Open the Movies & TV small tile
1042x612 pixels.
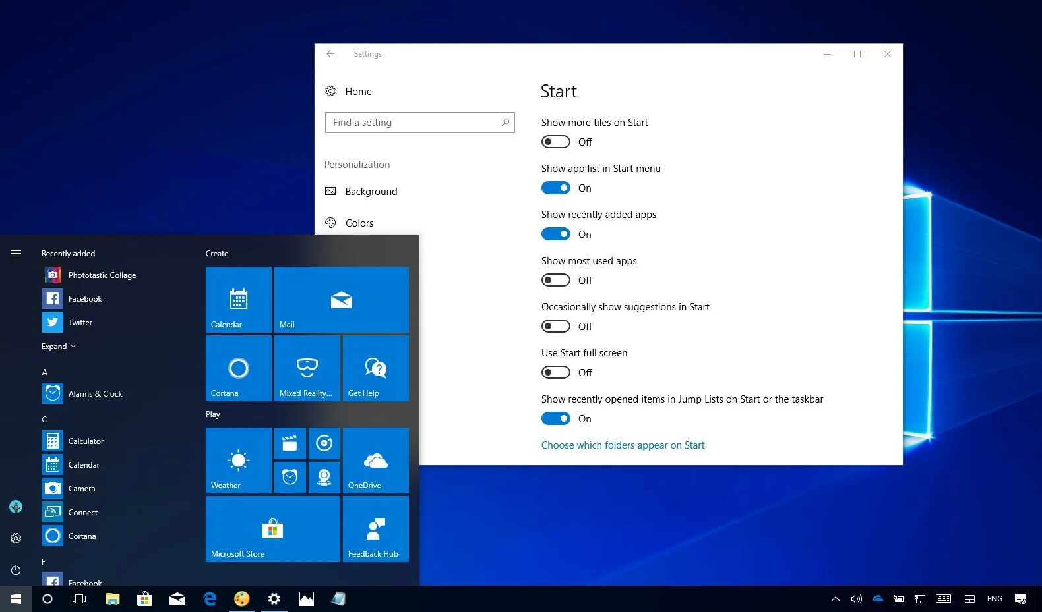290,443
